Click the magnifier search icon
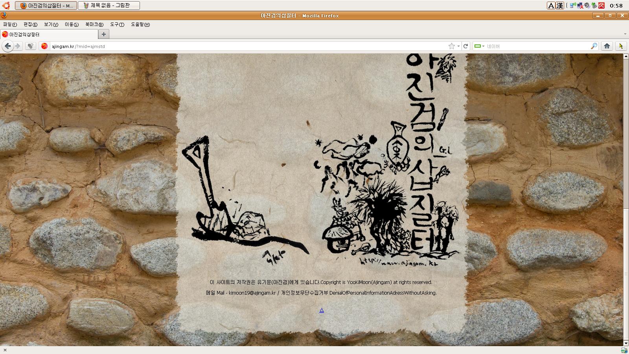Viewport: 629px width, 354px height. coord(594,46)
